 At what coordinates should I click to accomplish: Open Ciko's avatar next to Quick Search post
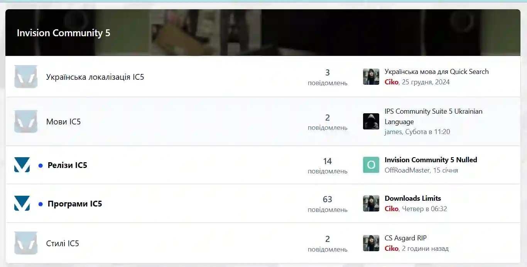click(371, 77)
